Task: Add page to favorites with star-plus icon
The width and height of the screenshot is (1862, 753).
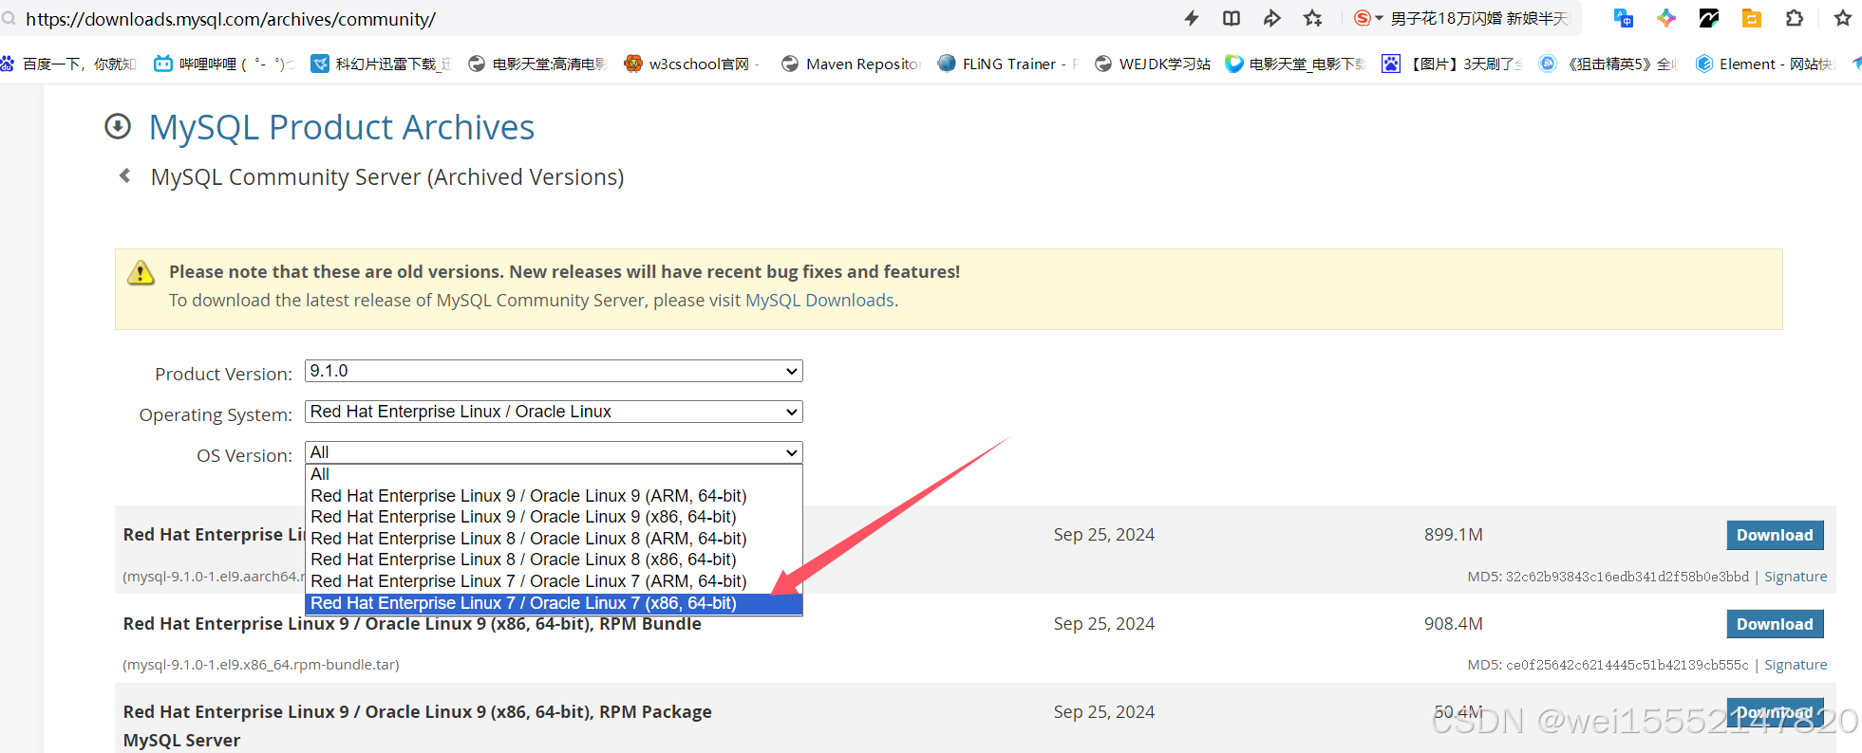Action: [1313, 18]
